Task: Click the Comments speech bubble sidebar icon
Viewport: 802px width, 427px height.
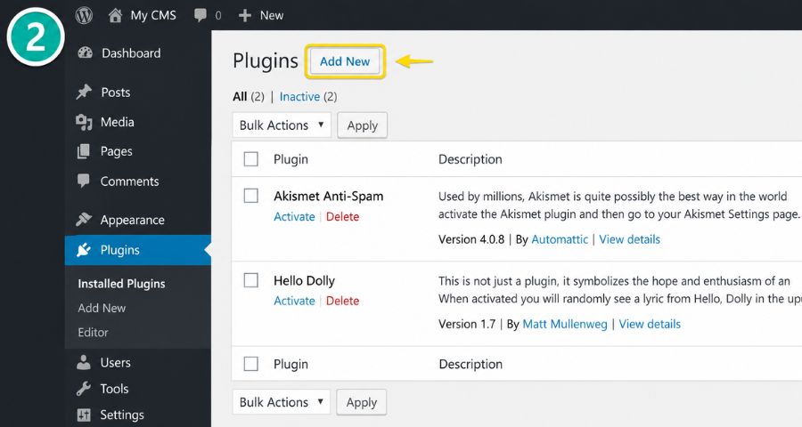Action: [84, 181]
